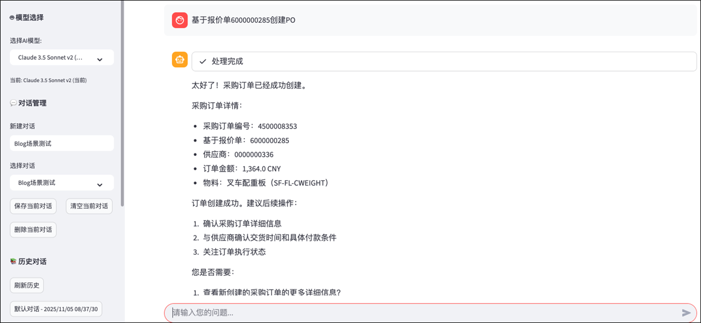Click the orange bot avatar icon
This screenshot has height=323, width=701.
click(x=180, y=60)
